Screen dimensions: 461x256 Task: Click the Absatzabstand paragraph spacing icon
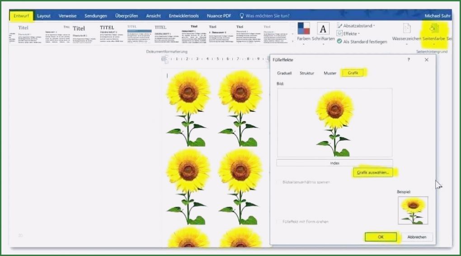339,26
